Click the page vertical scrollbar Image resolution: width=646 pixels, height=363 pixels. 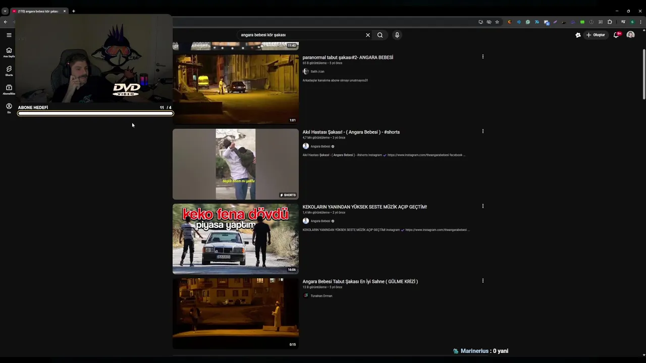coord(644,75)
